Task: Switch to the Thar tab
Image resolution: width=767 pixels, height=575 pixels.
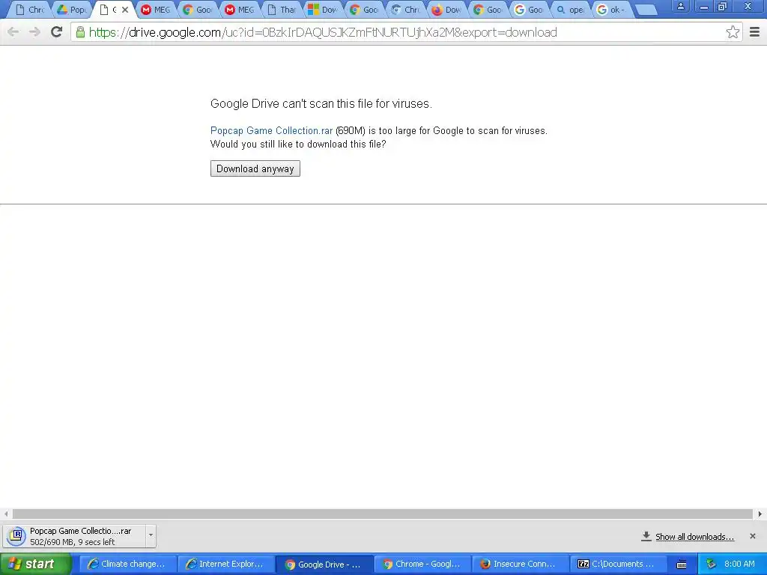Action: [x=282, y=10]
